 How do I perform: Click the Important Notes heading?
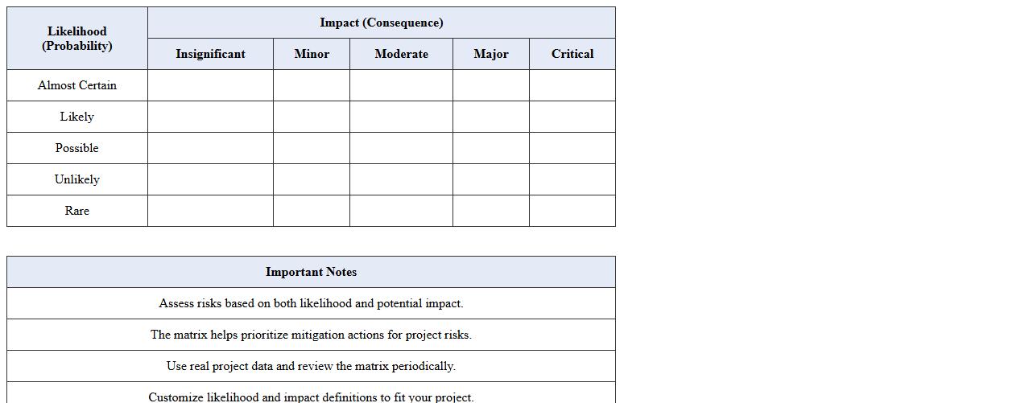pyautogui.click(x=311, y=272)
